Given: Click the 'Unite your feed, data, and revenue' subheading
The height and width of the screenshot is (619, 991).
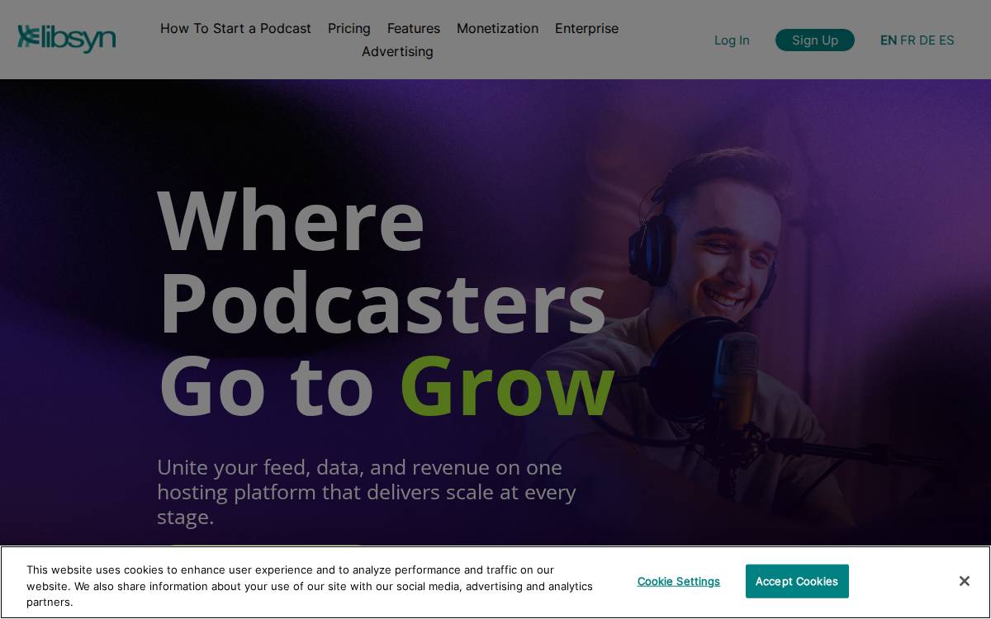Looking at the screenshot, I should point(367,492).
